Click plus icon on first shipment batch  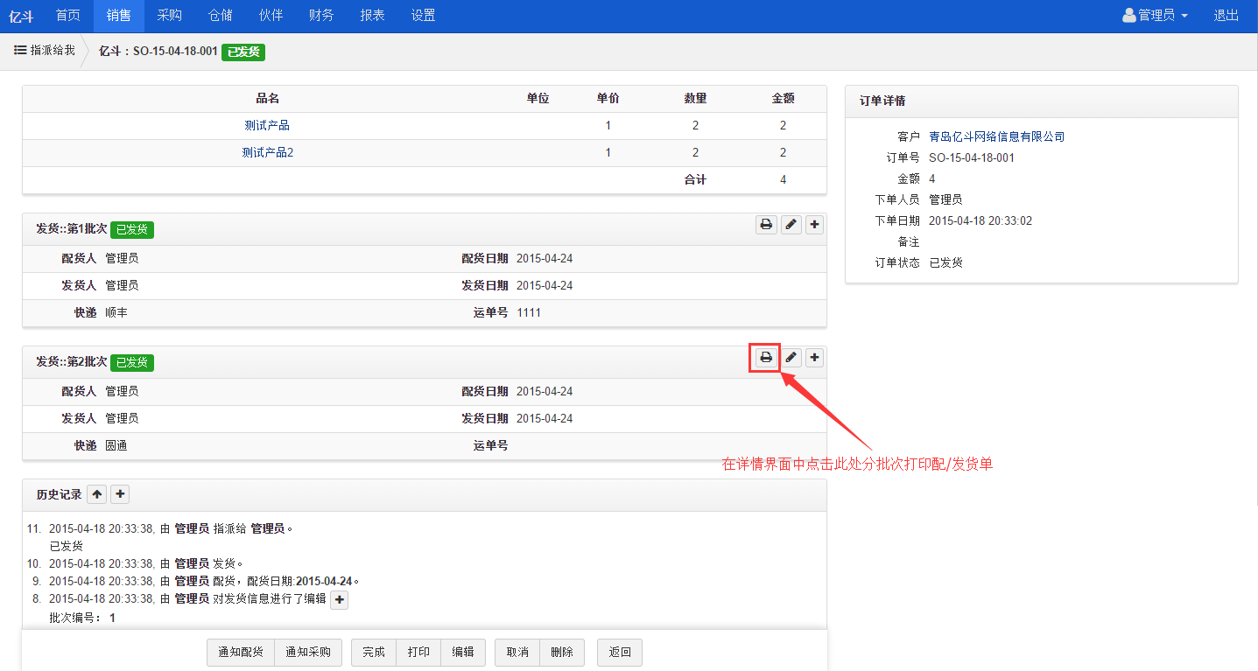814,225
